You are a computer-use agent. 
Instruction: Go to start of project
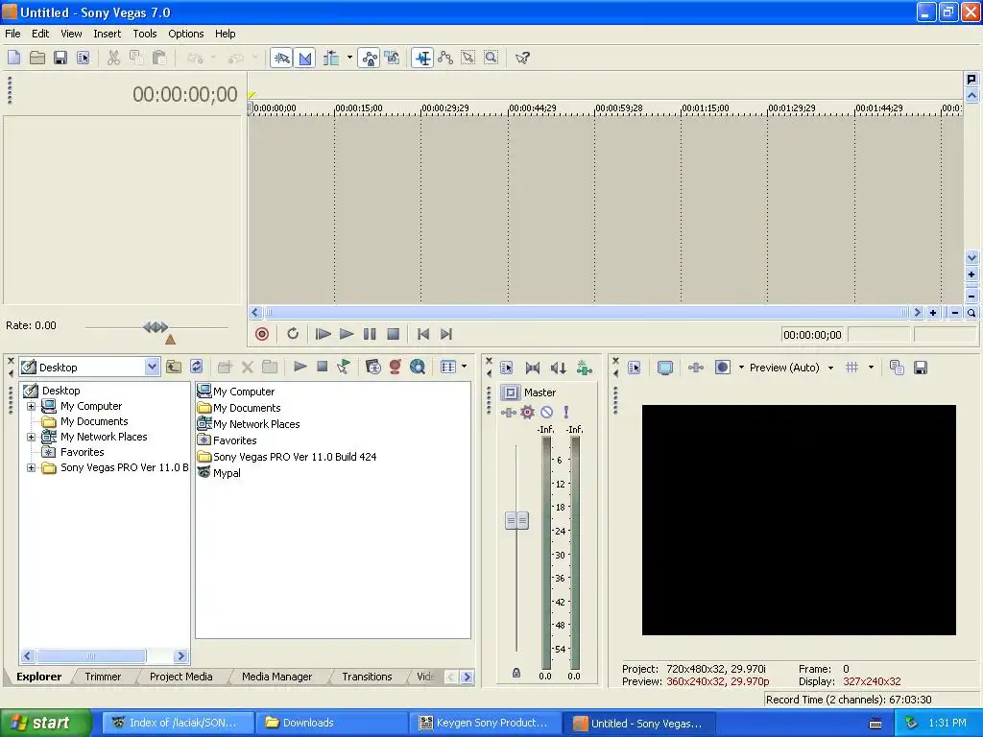point(423,334)
